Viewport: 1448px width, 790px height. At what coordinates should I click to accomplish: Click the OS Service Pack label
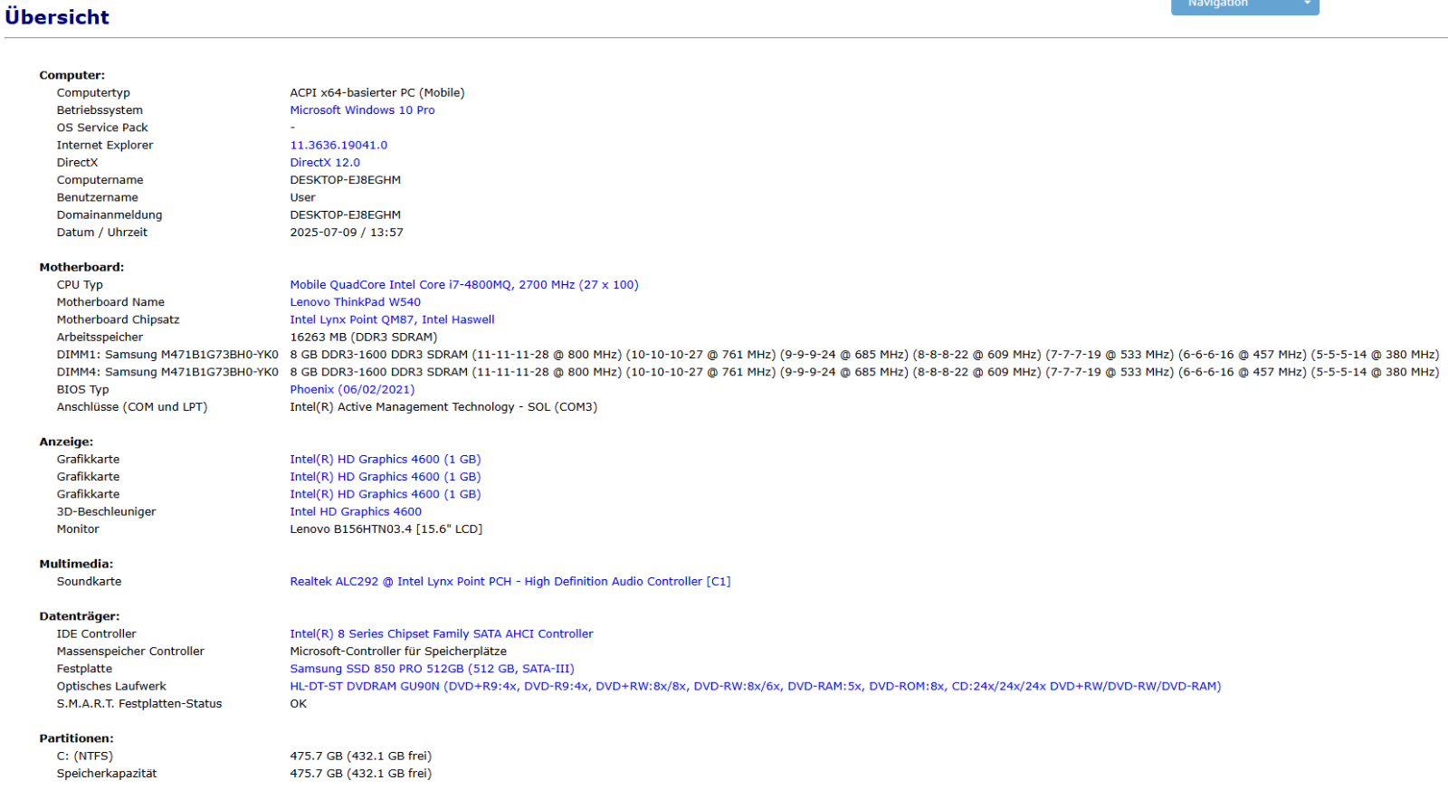tap(102, 128)
